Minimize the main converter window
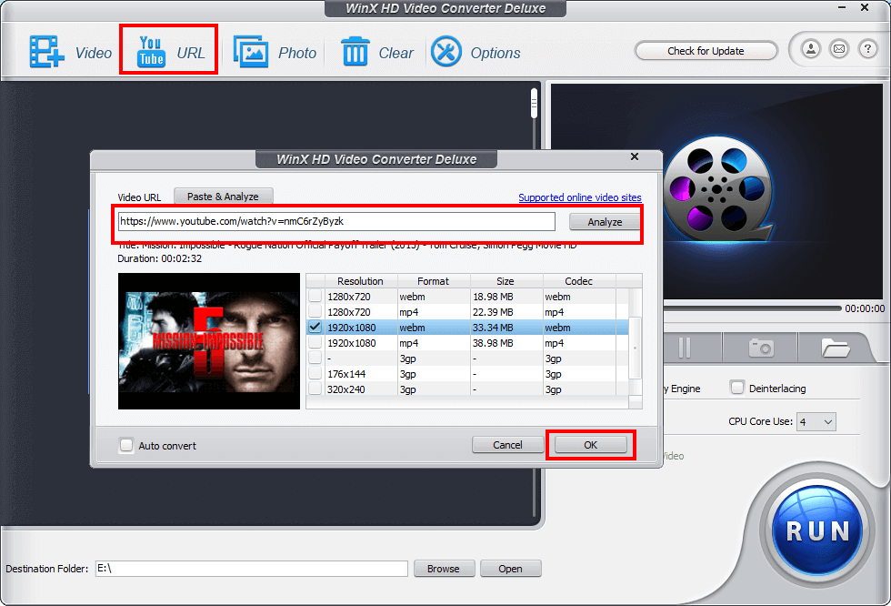The height and width of the screenshot is (606, 891). coord(842,7)
